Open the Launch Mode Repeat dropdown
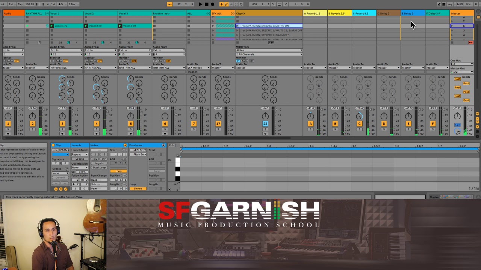Image resolution: width=481 pixels, height=270 pixels. (x=80, y=154)
